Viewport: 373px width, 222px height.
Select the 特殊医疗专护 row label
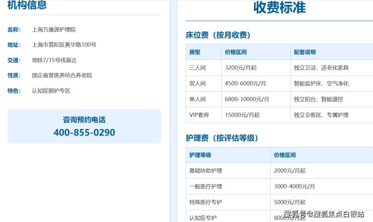206,202
